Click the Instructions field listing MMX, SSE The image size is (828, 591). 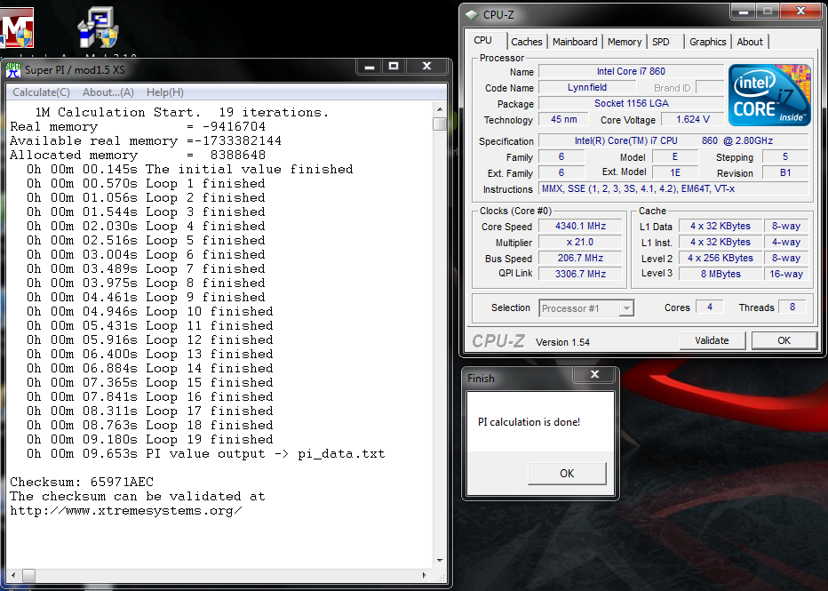(x=673, y=188)
